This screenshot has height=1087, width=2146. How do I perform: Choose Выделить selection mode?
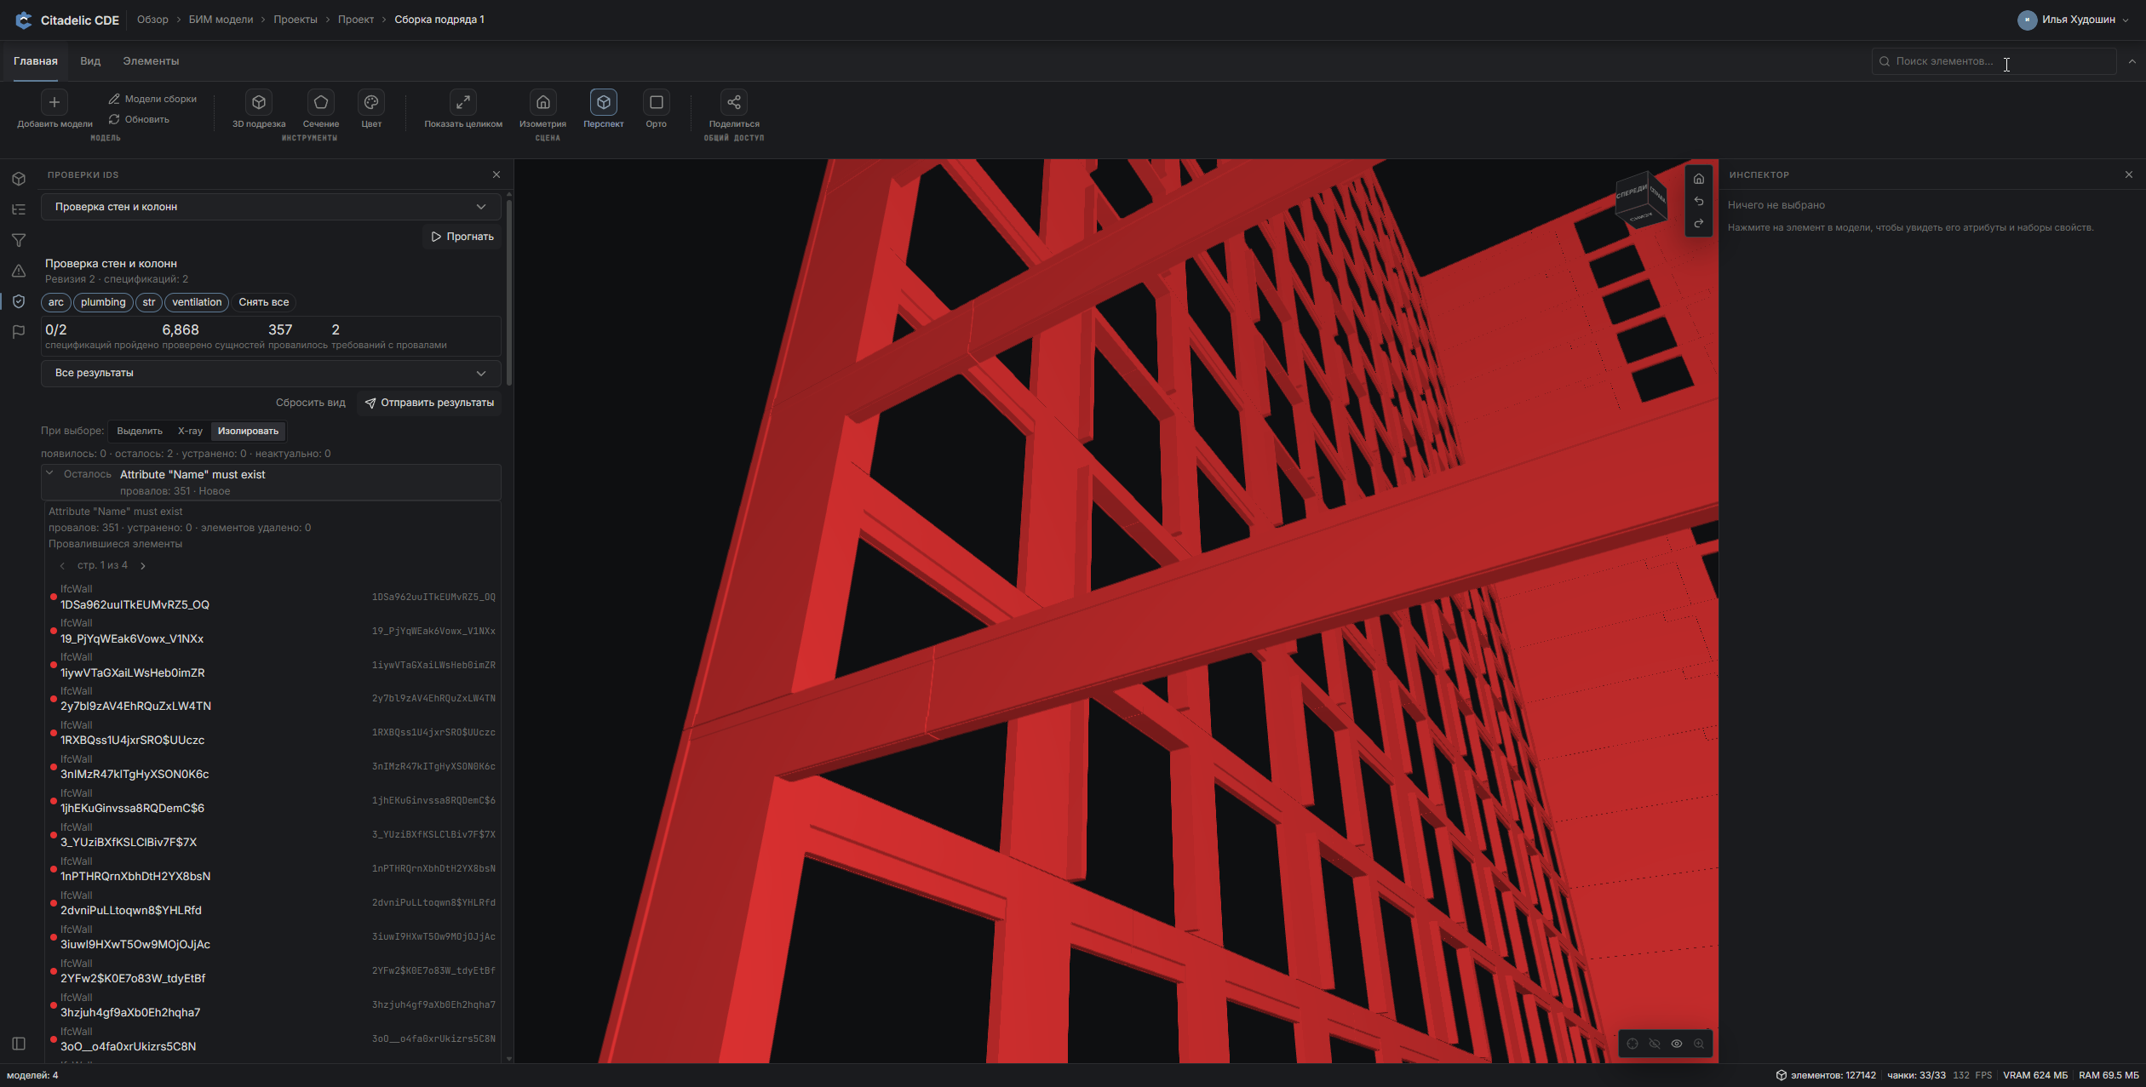pyautogui.click(x=140, y=431)
